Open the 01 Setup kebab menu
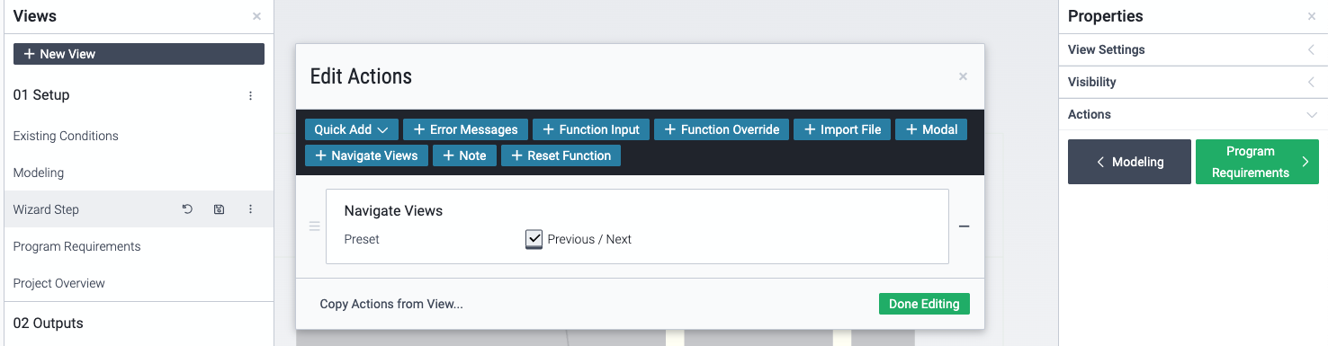Screen dimensions: 1328x346 (x=250, y=95)
